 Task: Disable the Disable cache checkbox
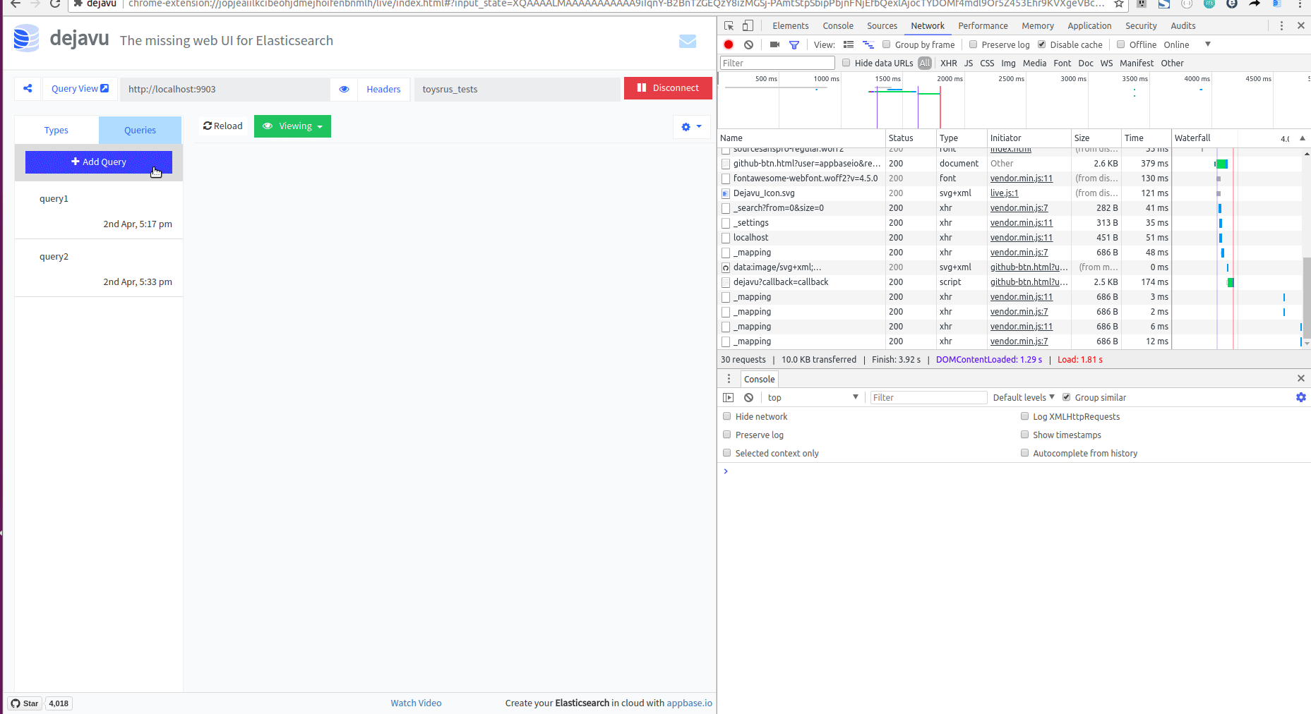coord(1041,44)
